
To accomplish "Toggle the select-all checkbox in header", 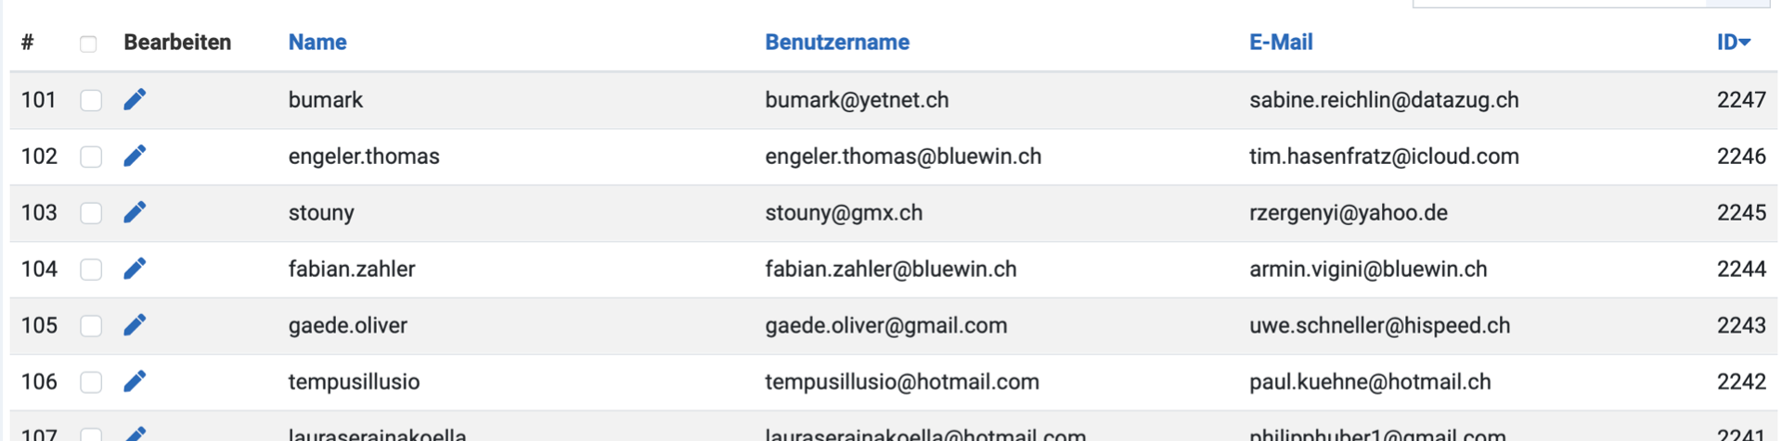I will coord(88,44).
